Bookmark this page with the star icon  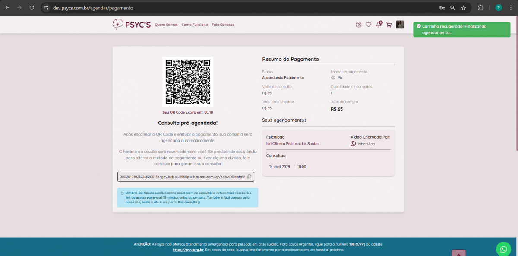click(464, 8)
